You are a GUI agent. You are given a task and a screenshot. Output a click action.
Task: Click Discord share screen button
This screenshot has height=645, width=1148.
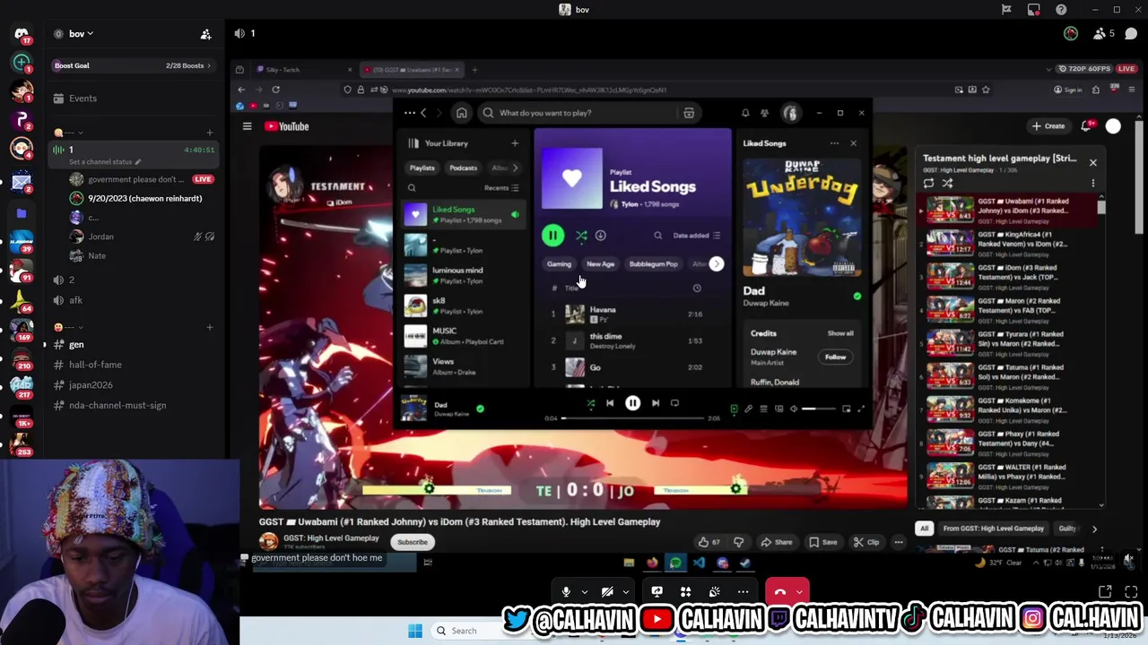657,592
